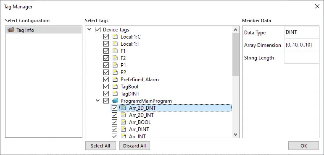Confirm with the OK button
This screenshot has width=324, height=155.
pos(303,146)
